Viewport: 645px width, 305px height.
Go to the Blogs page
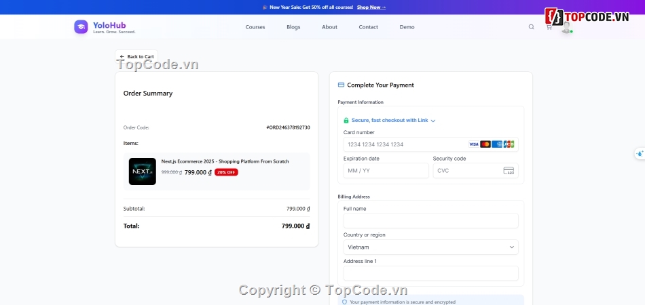tap(293, 27)
